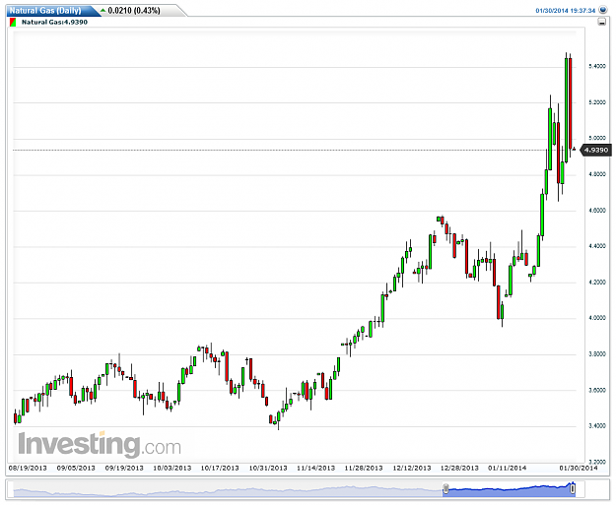
Task: Click the y-axis label '3.8000'
Action: tap(597, 354)
